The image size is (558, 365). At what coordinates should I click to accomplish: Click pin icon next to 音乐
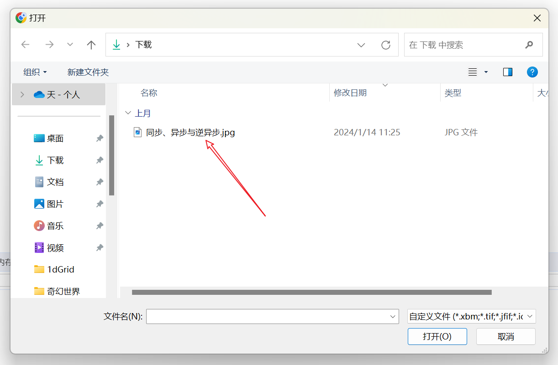click(x=100, y=226)
